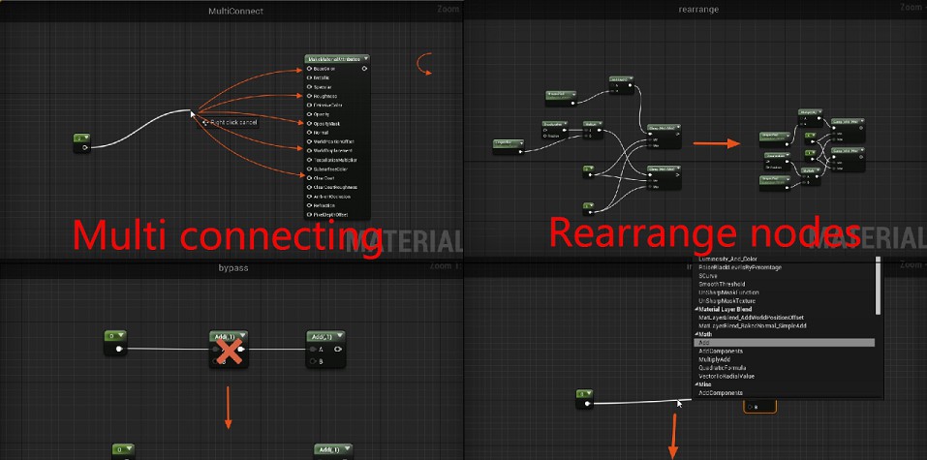Select the SCurve entry in node list
Image resolution: width=927 pixels, height=460 pixels.
[x=708, y=275]
